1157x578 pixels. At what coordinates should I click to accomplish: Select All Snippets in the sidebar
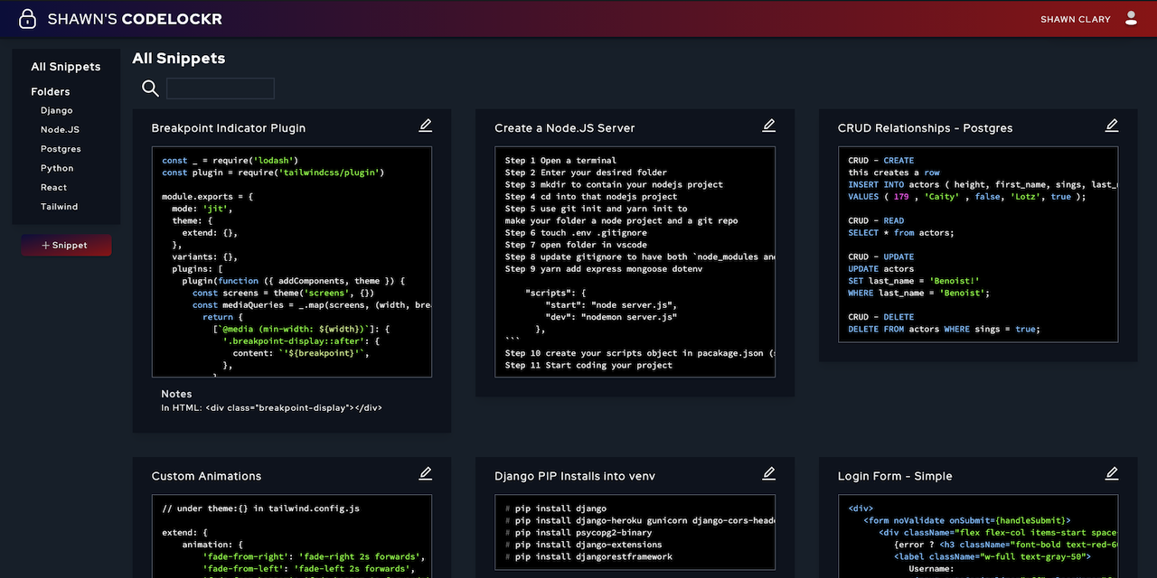pyautogui.click(x=66, y=67)
